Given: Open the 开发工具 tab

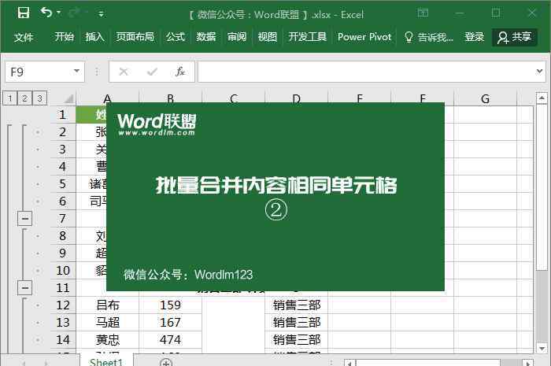Looking at the screenshot, I should [x=307, y=37].
